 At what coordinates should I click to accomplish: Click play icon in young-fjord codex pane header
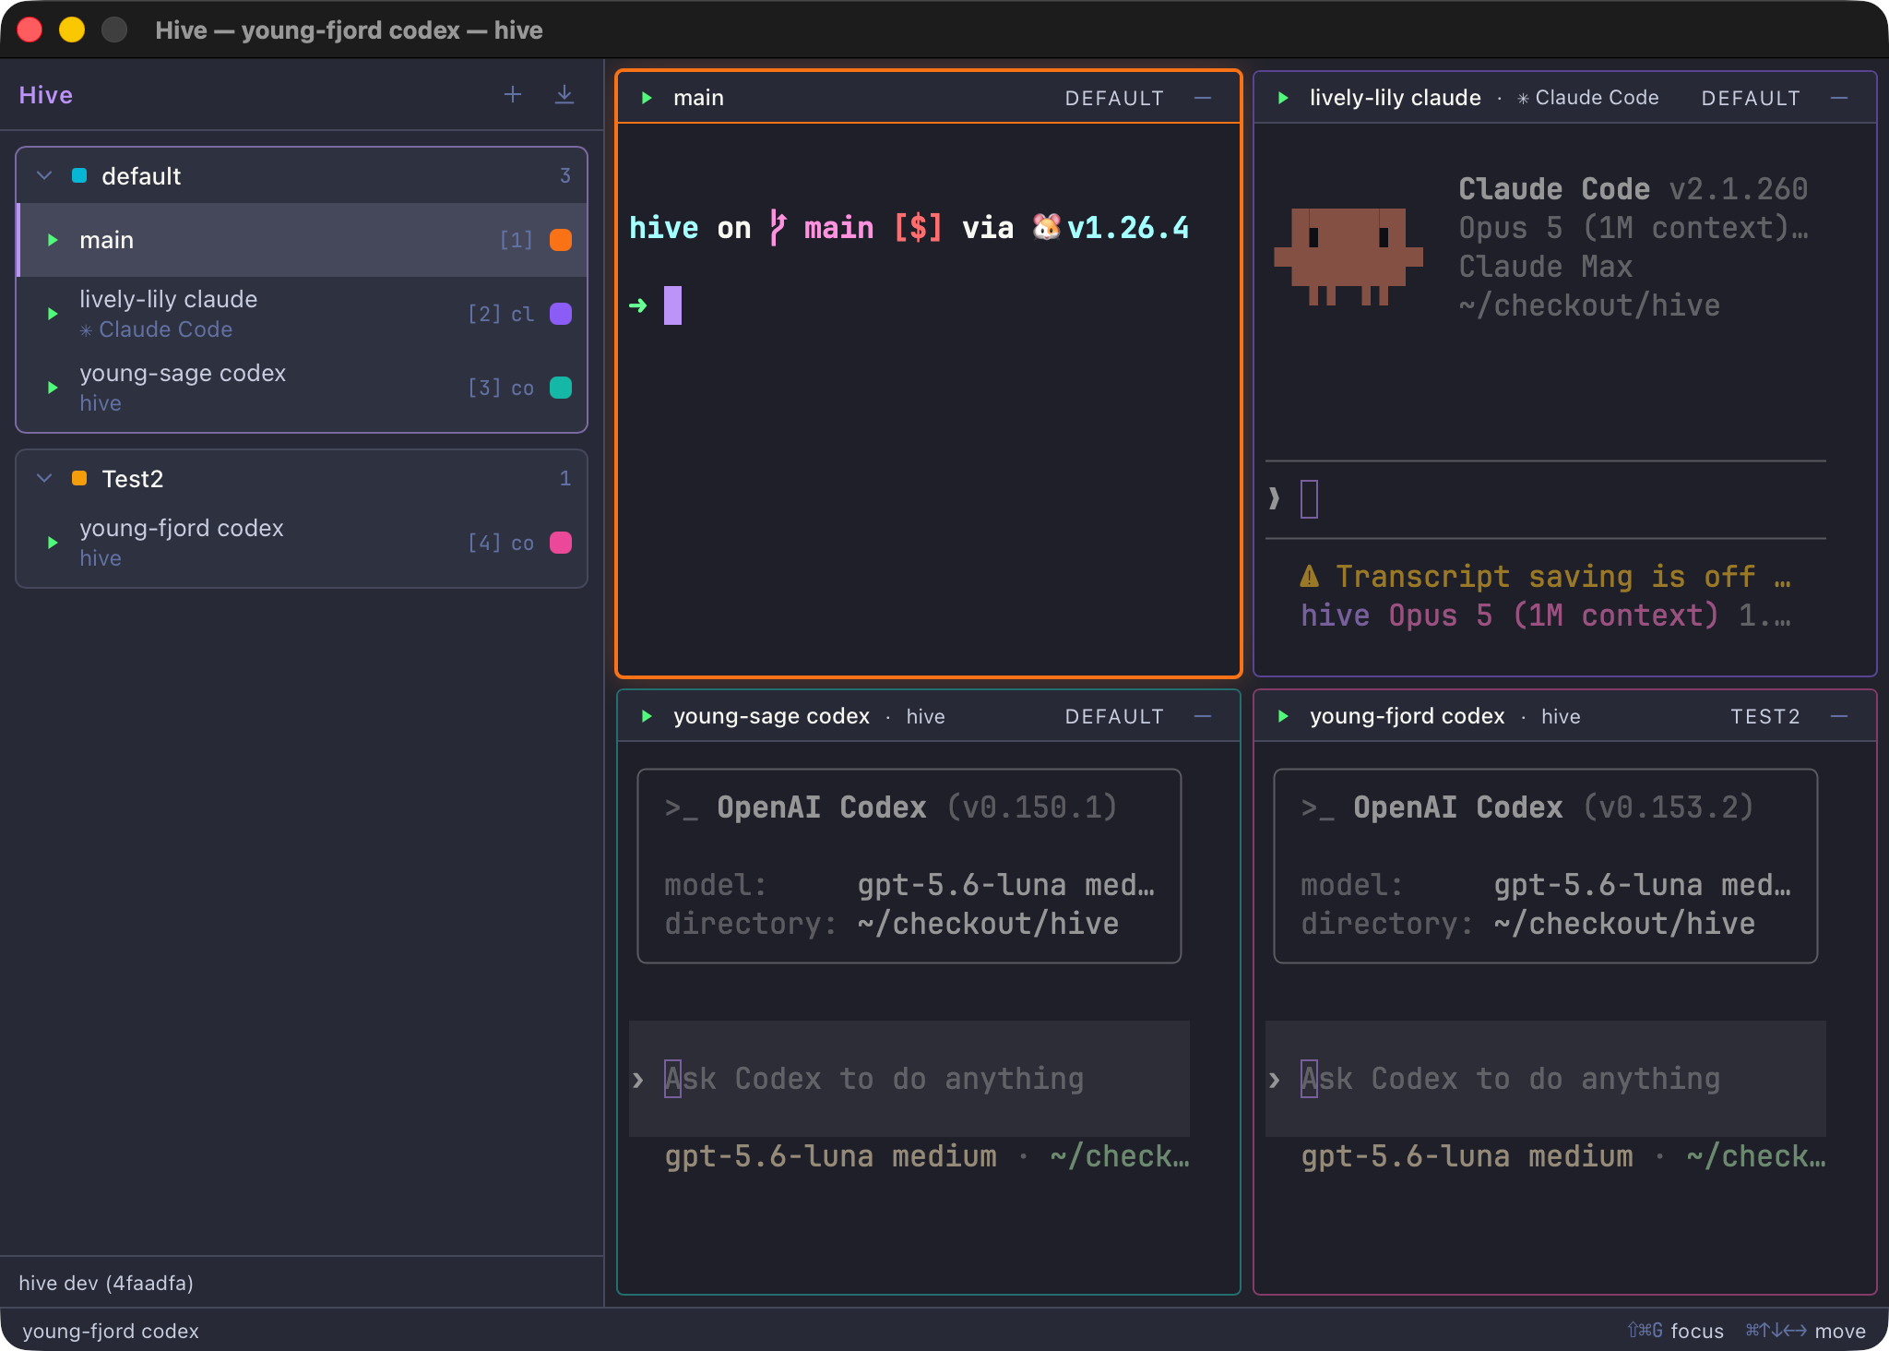coord(1283,716)
